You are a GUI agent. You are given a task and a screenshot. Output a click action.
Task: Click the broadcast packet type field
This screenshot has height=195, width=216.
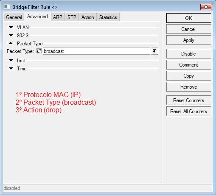click(96, 51)
